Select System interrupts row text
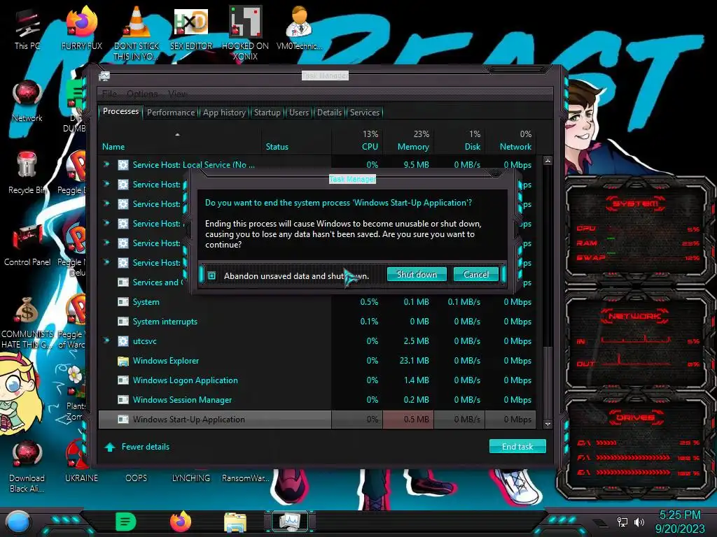 (x=165, y=322)
